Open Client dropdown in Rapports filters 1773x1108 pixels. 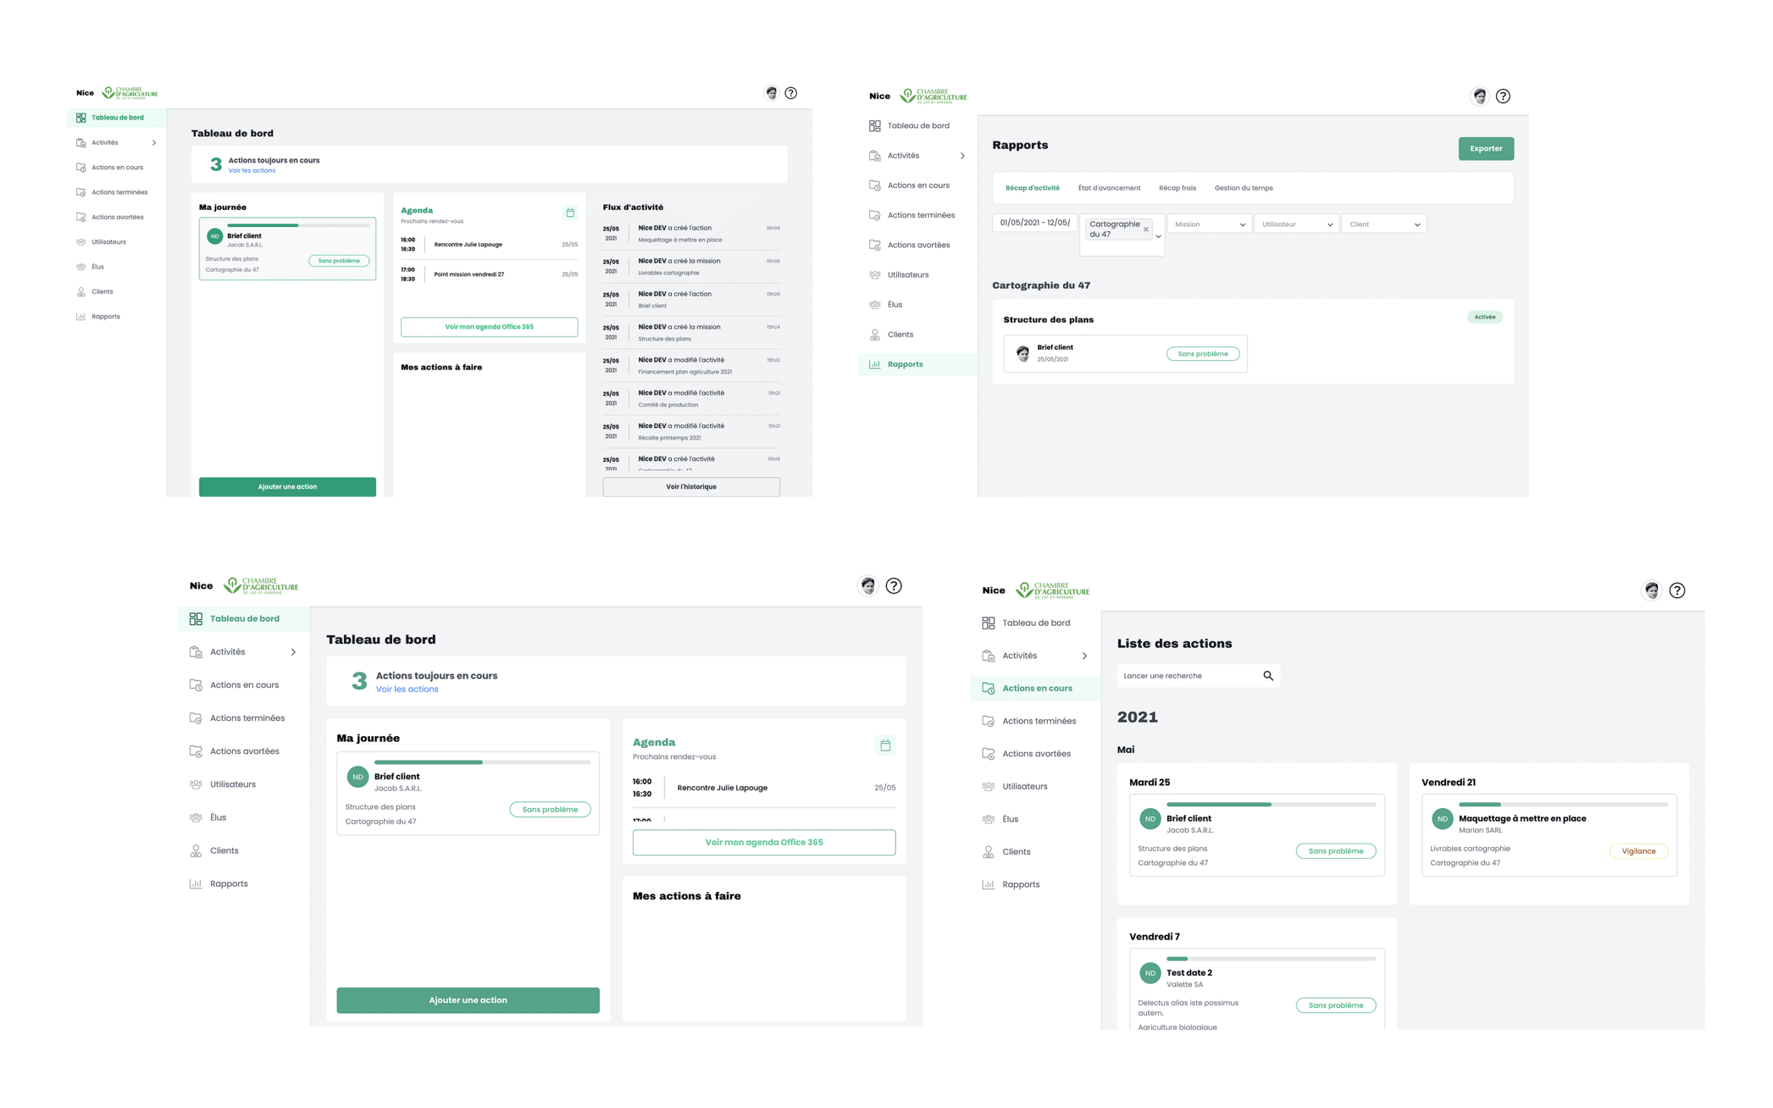pyautogui.click(x=1384, y=224)
